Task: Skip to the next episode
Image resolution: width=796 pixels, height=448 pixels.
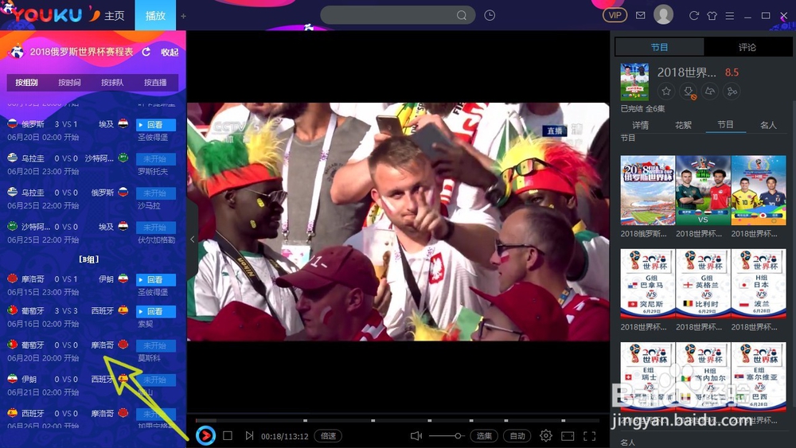Action: 248,436
